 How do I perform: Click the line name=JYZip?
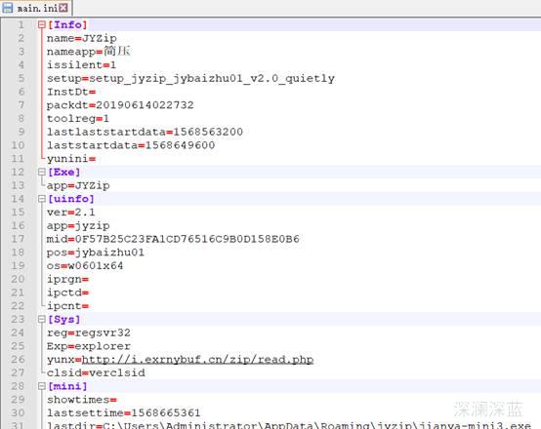pos(82,38)
